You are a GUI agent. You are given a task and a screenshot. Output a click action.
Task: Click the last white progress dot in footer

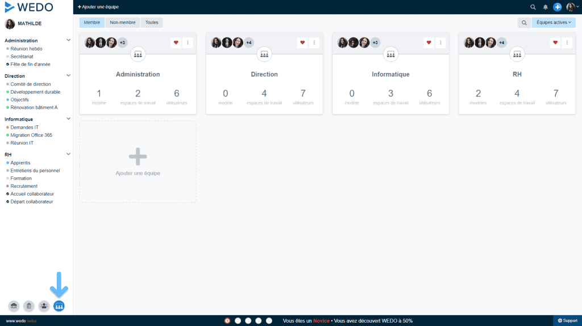(x=269, y=321)
